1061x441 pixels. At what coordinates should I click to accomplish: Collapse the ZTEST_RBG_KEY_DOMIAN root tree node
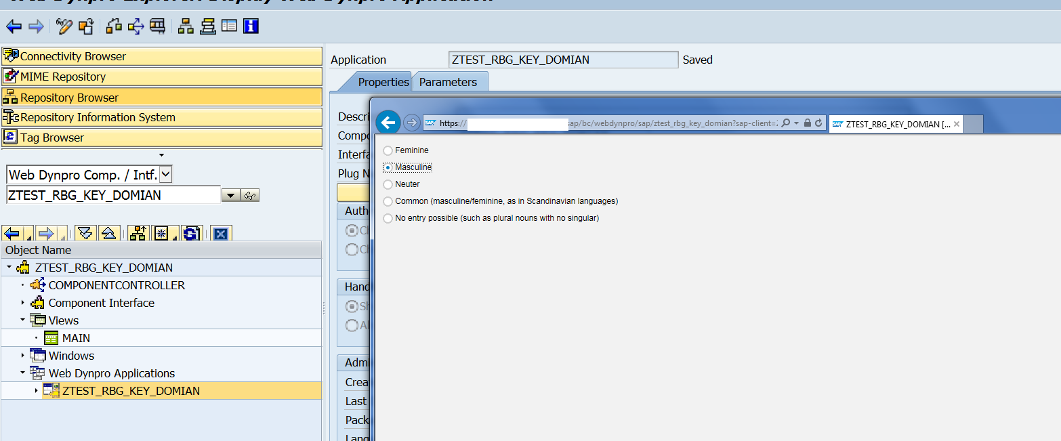[x=9, y=268]
